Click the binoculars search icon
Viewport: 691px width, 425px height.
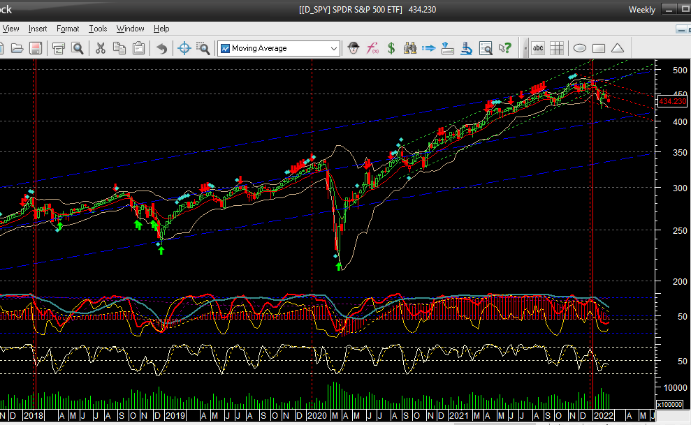point(411,48)
